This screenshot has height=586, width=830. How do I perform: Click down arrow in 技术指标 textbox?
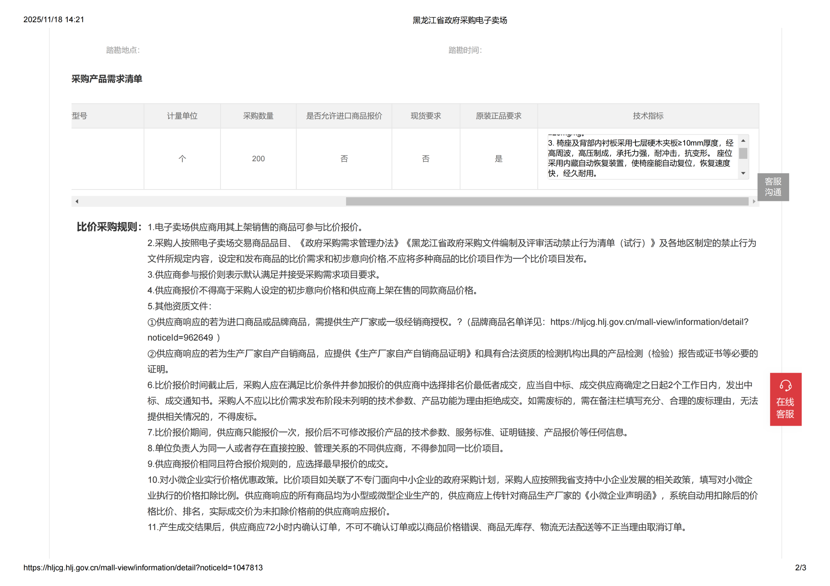(x=743, y=173)
